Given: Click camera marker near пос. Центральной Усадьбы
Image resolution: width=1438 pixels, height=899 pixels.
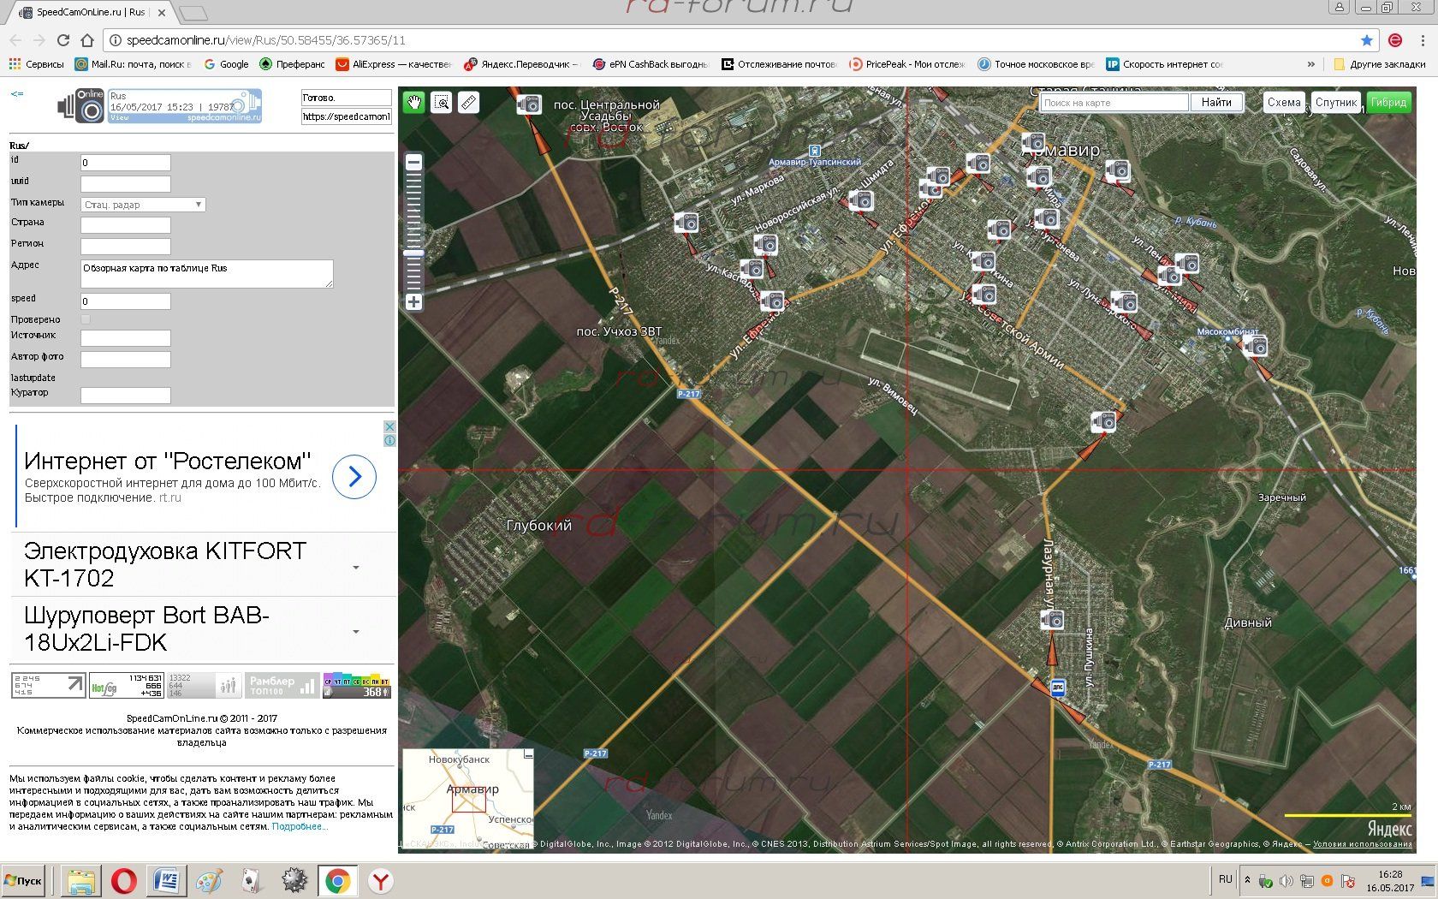Looking at the screenshot, I should point(529,104).
